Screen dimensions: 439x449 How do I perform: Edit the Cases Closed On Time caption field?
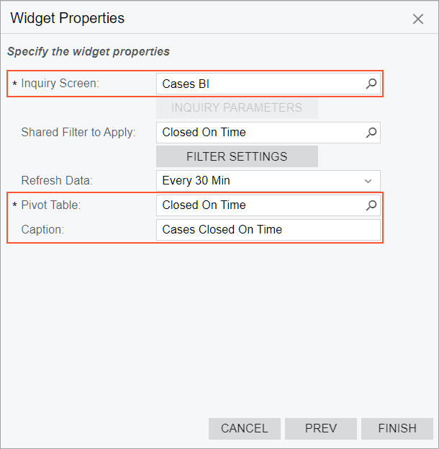268,230
